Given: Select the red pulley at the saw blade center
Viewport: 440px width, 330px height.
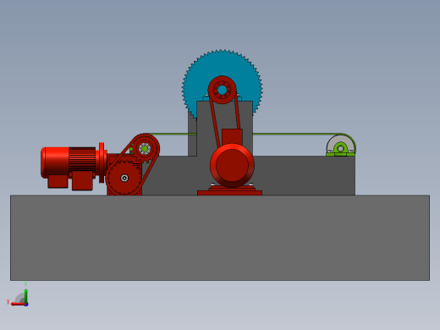Looking at the screenshot, I should point(223,90).
